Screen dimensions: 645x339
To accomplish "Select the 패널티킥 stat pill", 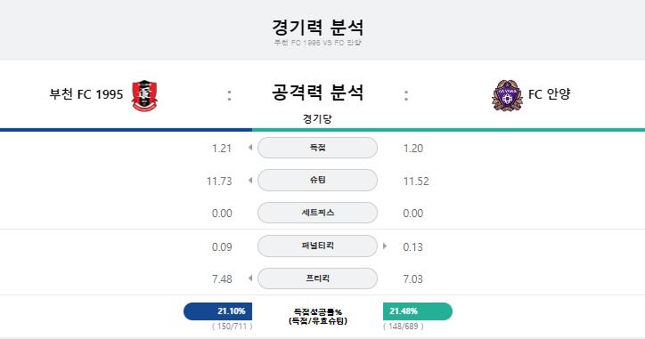I will (x=317, y=246).
